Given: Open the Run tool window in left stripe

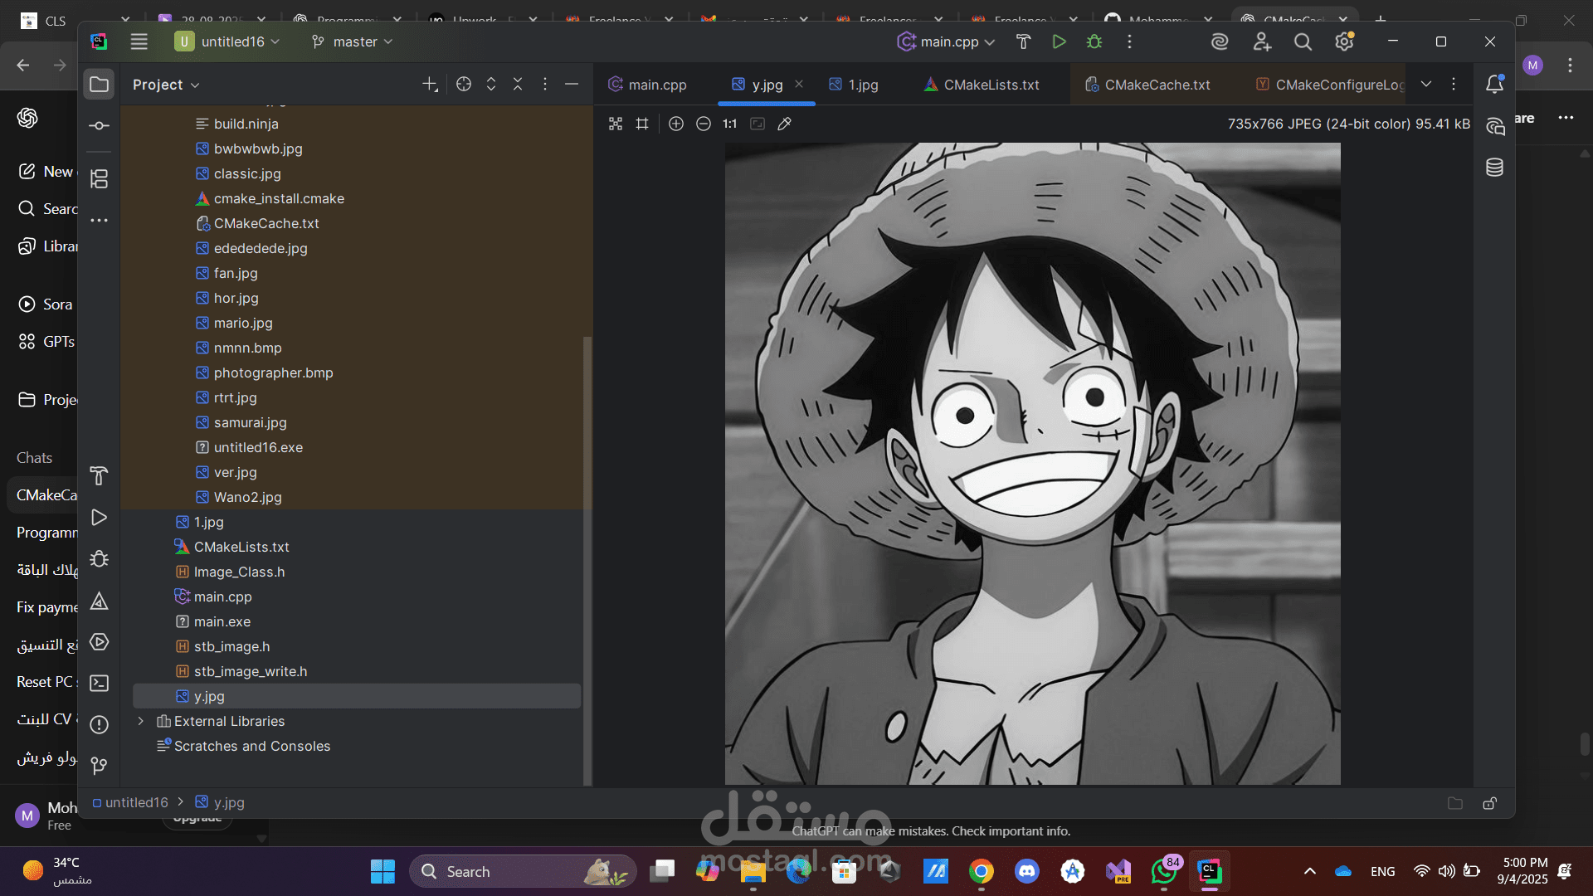Looking at the screenshot, I should (99, 517).
